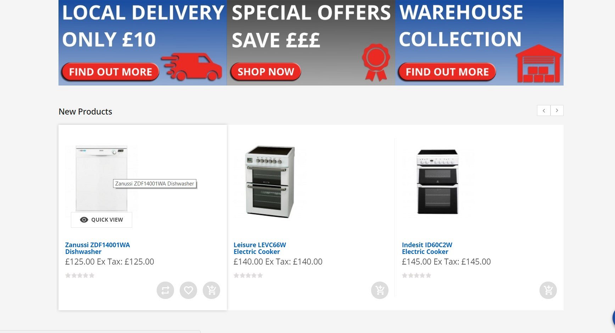Add Zanussi ZDF14001WA Dishwasher to cart
This screenshot has height=333, width=615.
click(x=212, y=290)
